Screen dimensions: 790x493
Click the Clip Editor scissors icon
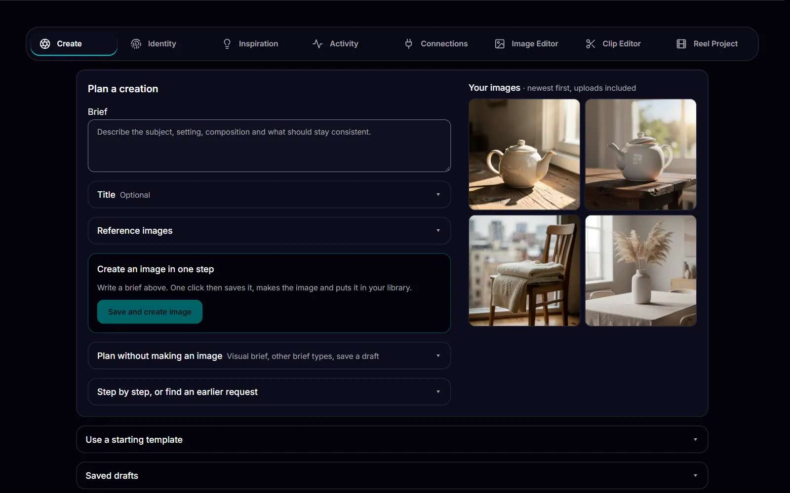(591, 44)
